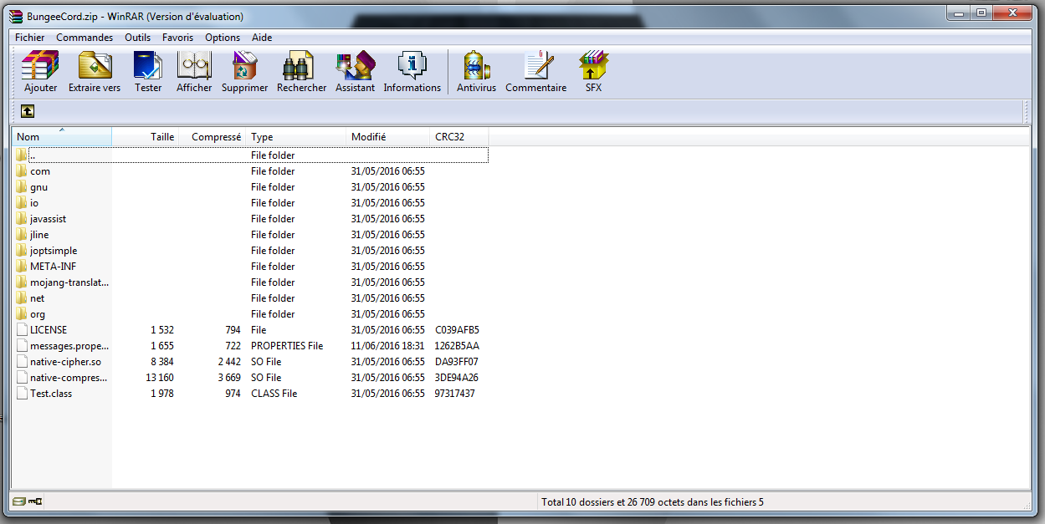Open the Options menu

point(223,38)
